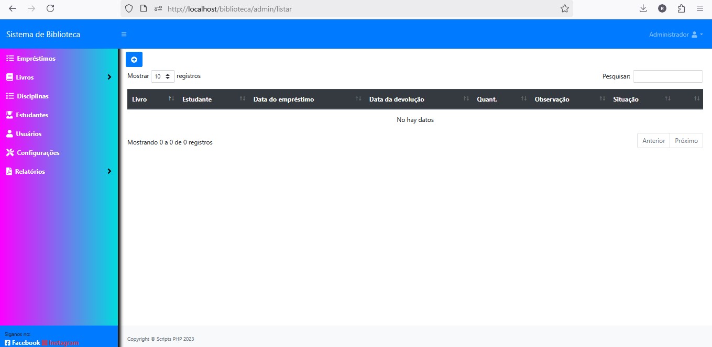This screenshot has width=712, height=347.
Task: Open the Instagram link in sidebar footer
Action: (x=61, y=343)
